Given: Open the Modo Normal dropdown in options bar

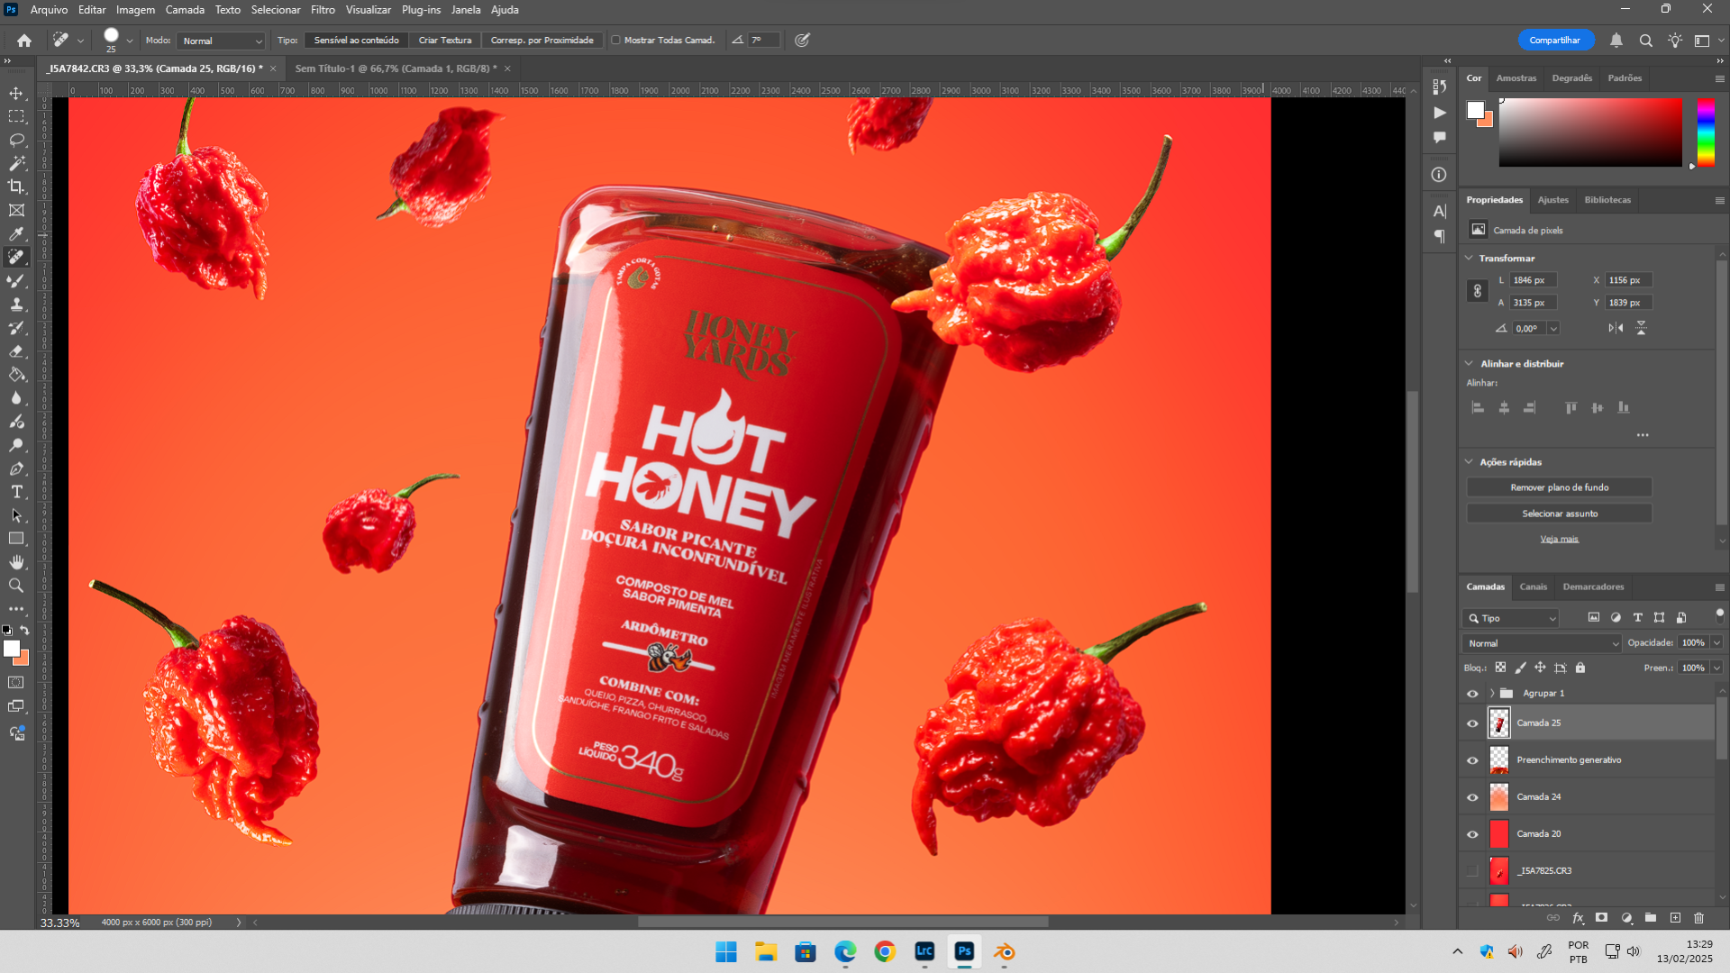Looking at the screenshot, I should (222, 41).
